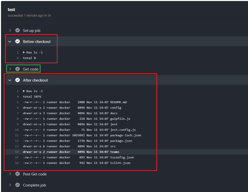Collapse the After checkout step chevron
Screen dimensions: 248x192
point(10,80)
